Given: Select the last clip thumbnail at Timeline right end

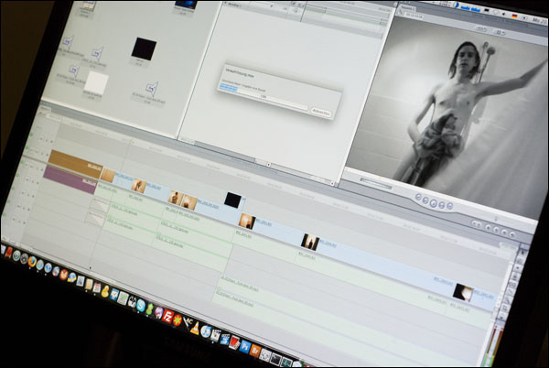Looking at the screenshot, I should click(x=463, y=293).
